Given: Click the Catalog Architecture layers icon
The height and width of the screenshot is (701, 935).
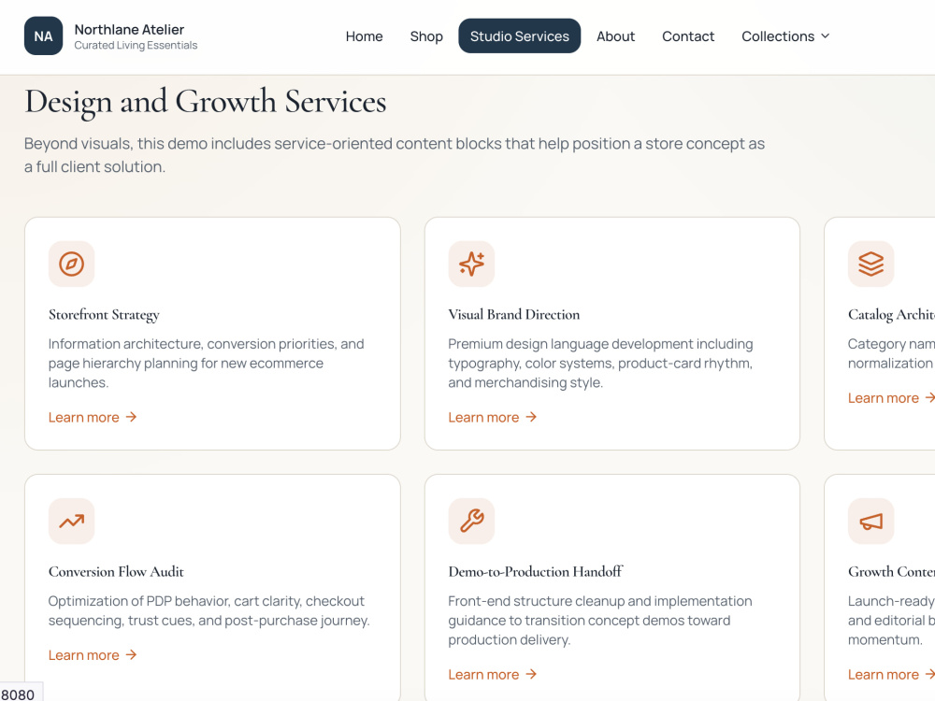Looking at the screenshot, I should [x=871, y=265].
